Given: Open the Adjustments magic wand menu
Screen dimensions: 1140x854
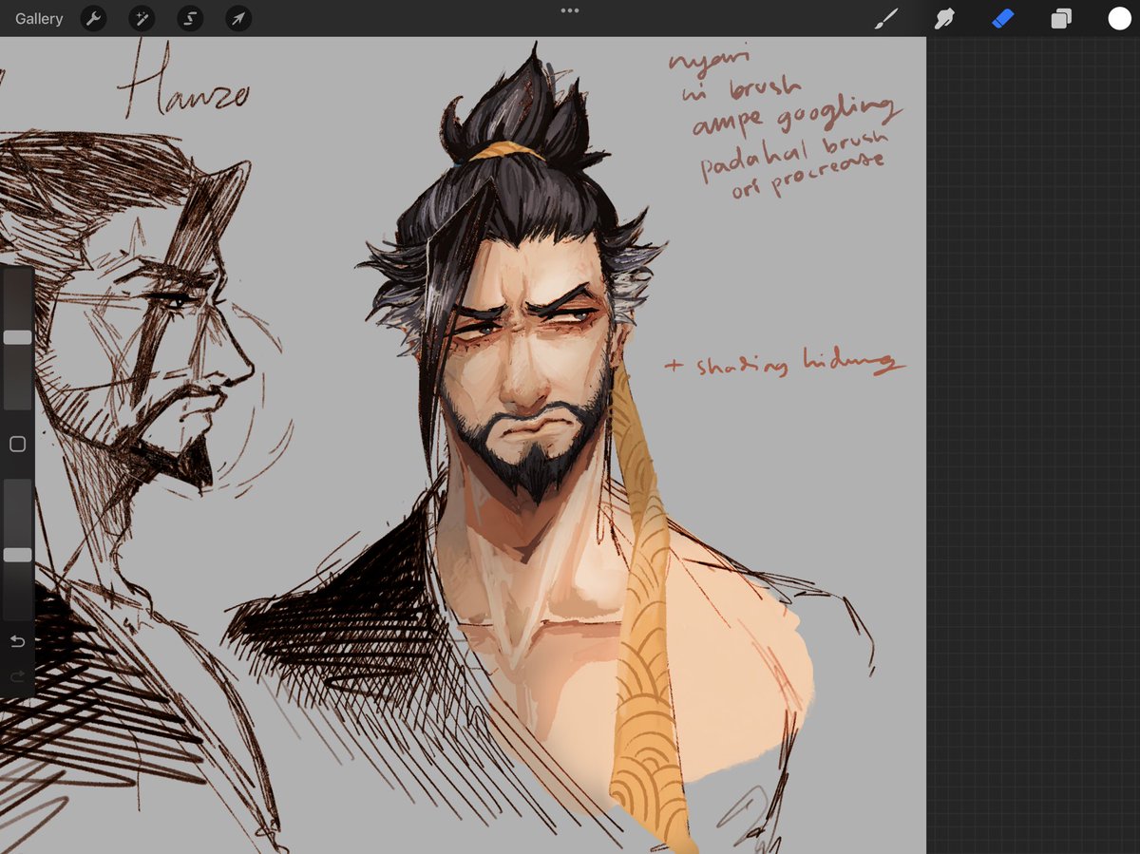Looking at the screenshot, I should point(142,18).
